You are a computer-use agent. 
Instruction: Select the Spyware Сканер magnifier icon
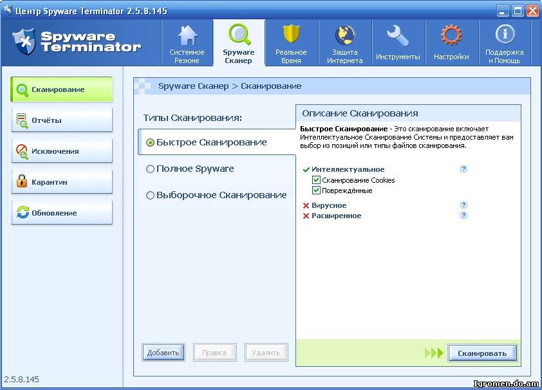coord(239,34)
